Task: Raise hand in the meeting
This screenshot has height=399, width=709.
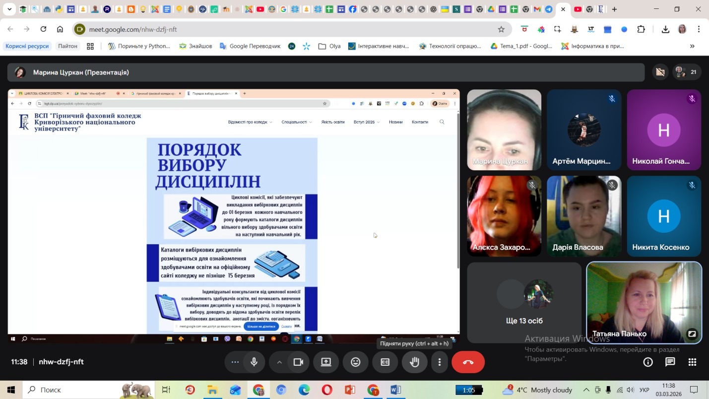Action: tap(414, 362)
